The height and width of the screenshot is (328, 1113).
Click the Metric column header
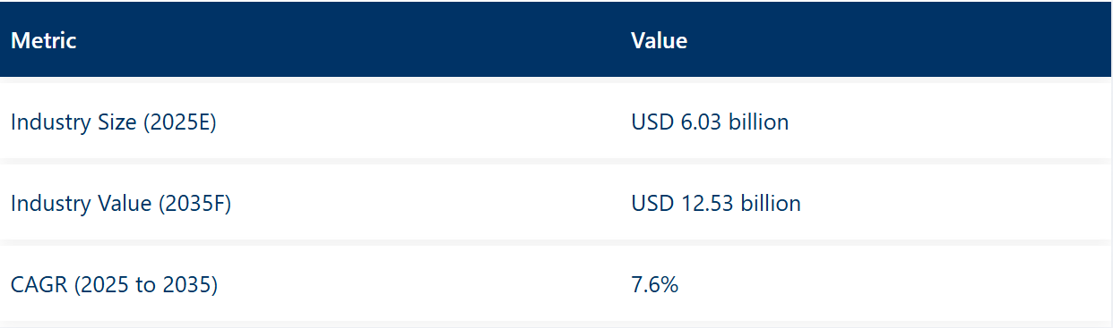[x=43, y=40]
